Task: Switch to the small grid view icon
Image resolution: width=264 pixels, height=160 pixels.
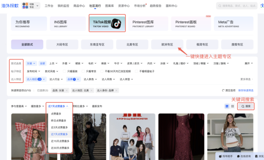Action: coord(232,106)
